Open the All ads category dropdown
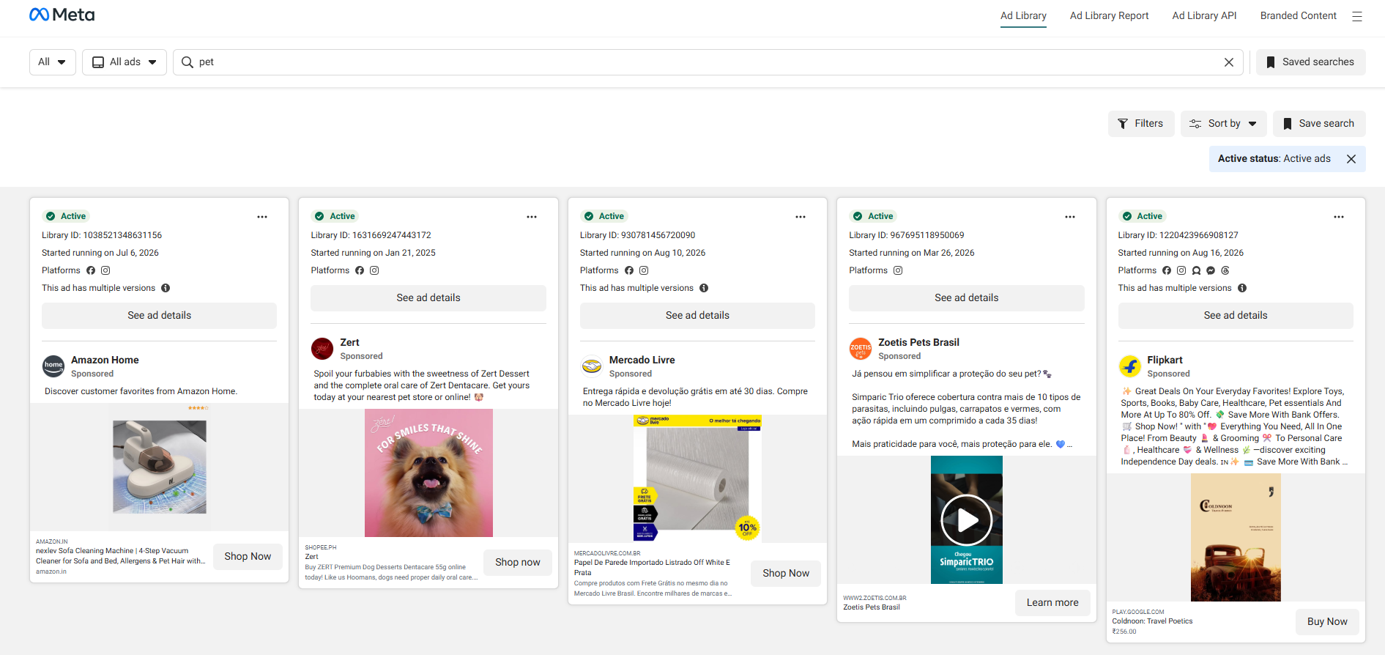1385x655 pixels. coord(125,62)
